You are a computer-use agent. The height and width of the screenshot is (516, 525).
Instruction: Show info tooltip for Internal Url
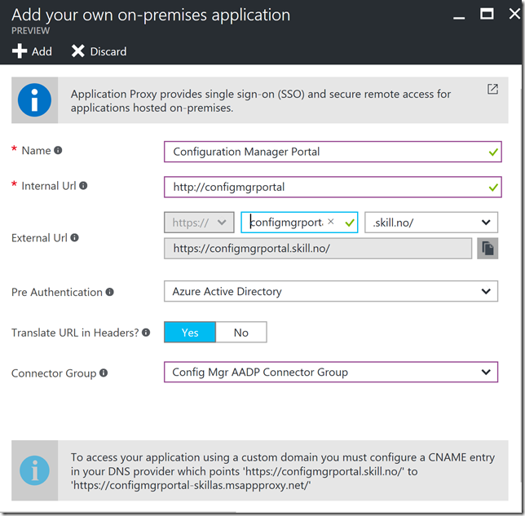[83, 186]
